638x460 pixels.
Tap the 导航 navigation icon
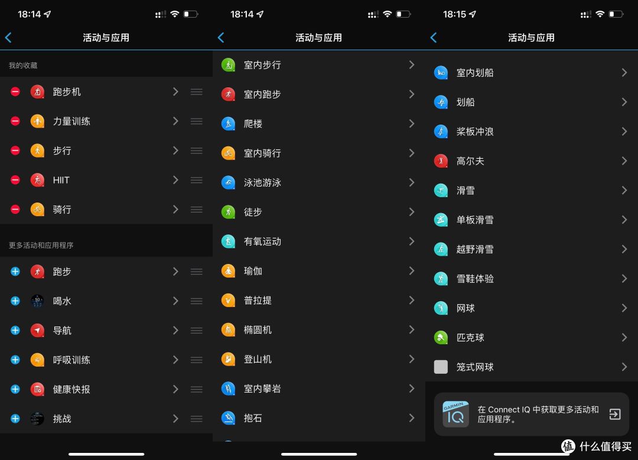[x=37, y=330]
